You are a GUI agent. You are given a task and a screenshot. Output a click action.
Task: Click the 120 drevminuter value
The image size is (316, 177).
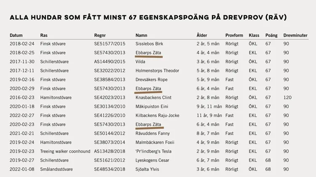coord(287,98)
